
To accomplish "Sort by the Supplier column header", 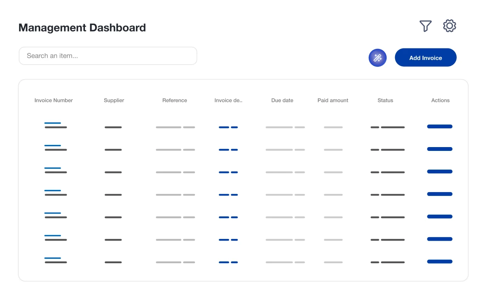I will click(x=114, y=100).
